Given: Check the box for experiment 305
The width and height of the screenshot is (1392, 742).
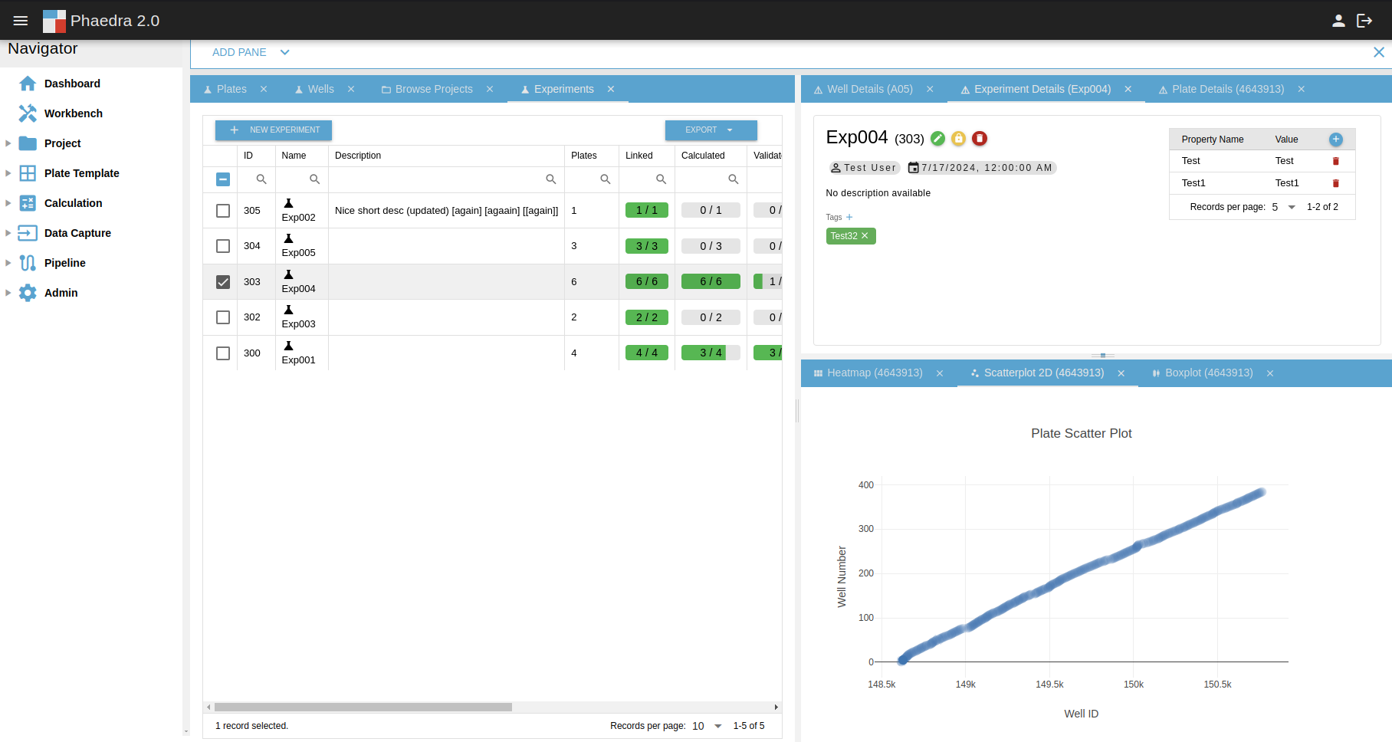Looking at the screenshot, I should point(223,211).
